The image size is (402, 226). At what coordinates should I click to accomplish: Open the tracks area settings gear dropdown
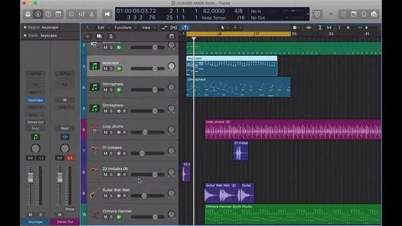pyautogui.click(x=296, y=28)
